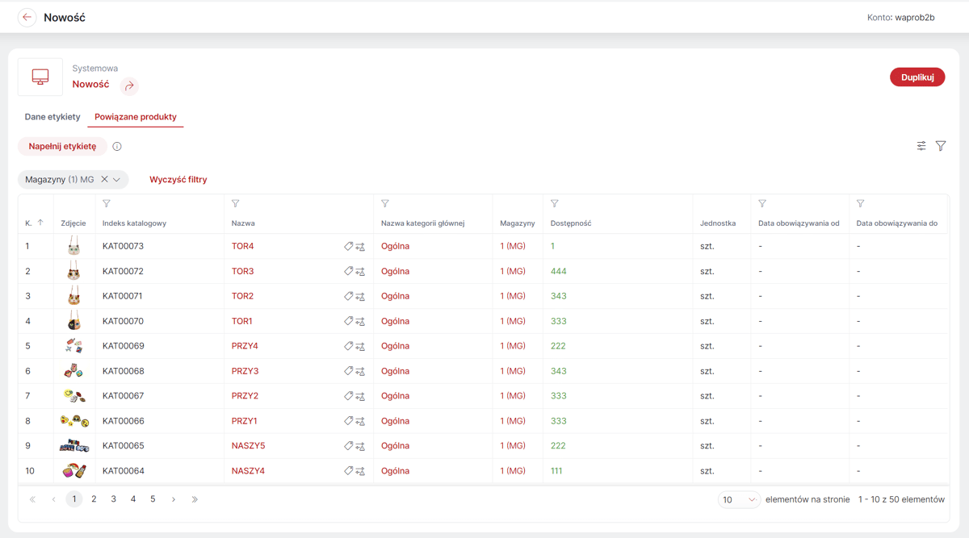Click the KAT00065 product thumbnail
Viewport: 969px width, 538px height.
point(74,446)
